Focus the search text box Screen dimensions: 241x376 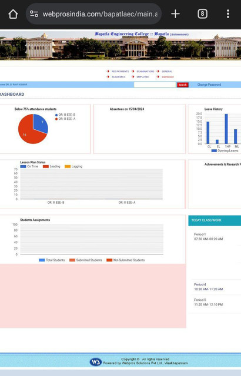pyautogui.click(x=155, y=85)
